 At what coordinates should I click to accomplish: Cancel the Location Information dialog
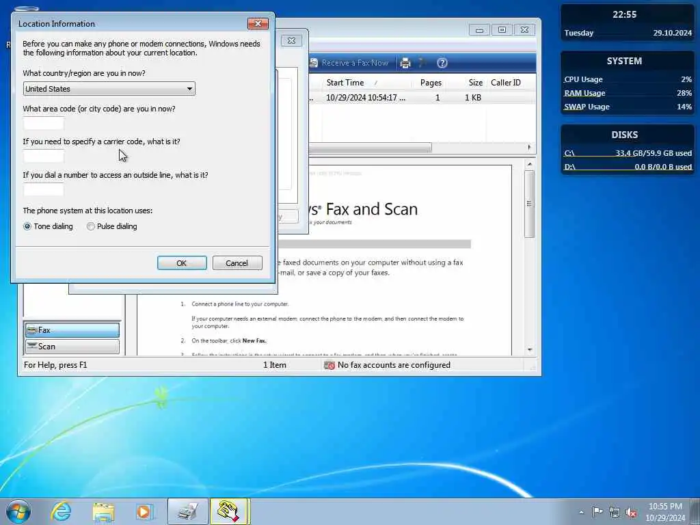click(x=237, y=263)
